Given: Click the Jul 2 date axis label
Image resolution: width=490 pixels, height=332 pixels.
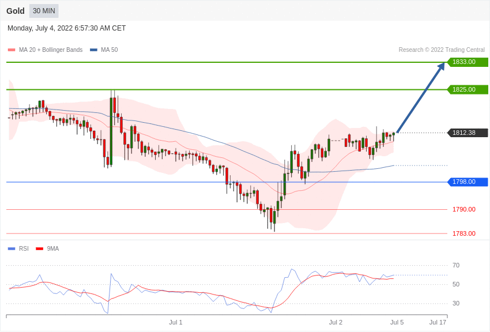Looking at the screenshot, I should coord(336,322).
